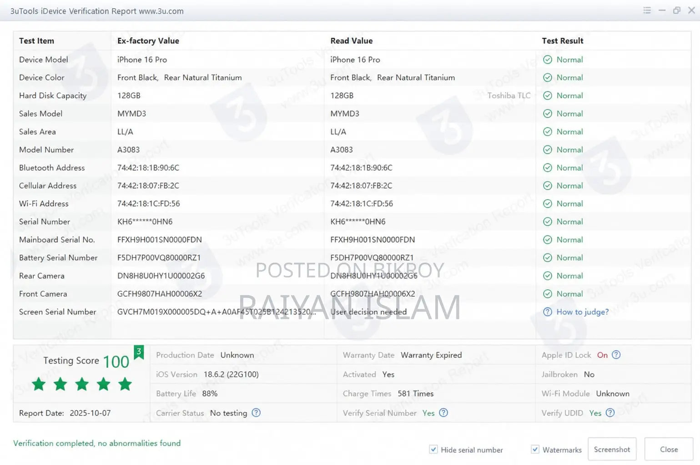The image size is (700, 465).
Task: Click the ex-factory mainboard serial FFXH9H001SN0000FDN
Action: (160, 240)
